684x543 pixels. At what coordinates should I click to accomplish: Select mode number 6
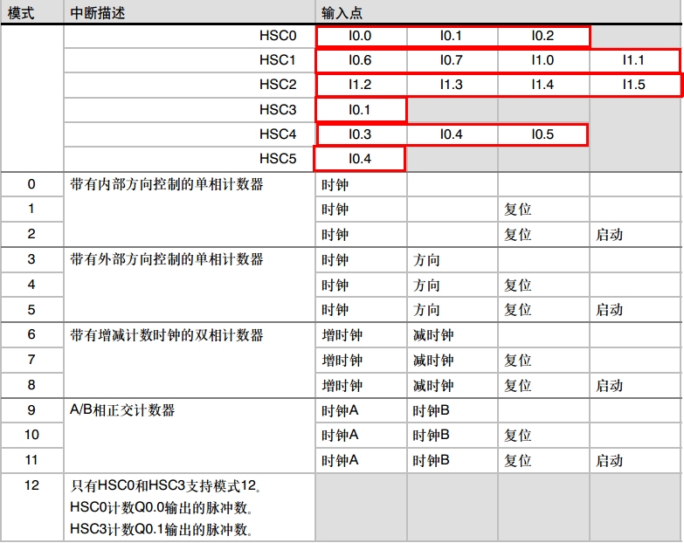(31, 334)
